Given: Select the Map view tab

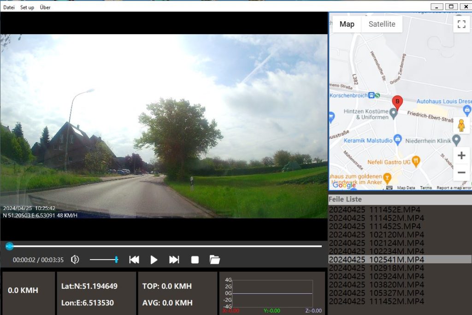Looking at the screenshot, I should [x=347, y=24].
